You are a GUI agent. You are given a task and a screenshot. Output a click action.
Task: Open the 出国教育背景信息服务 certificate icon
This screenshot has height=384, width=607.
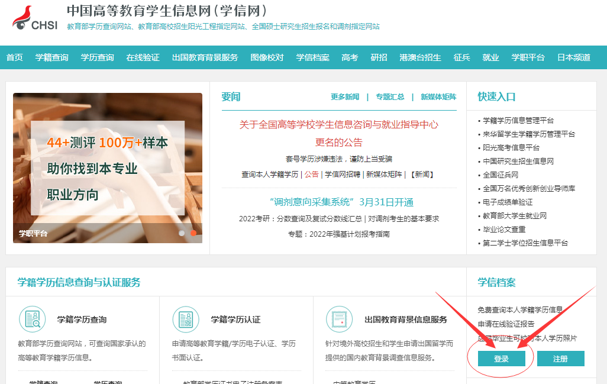pos(340,320)
